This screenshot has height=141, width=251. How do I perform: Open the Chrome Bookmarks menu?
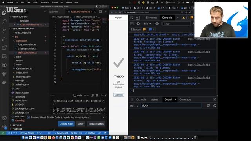click(x=45, y=2)
